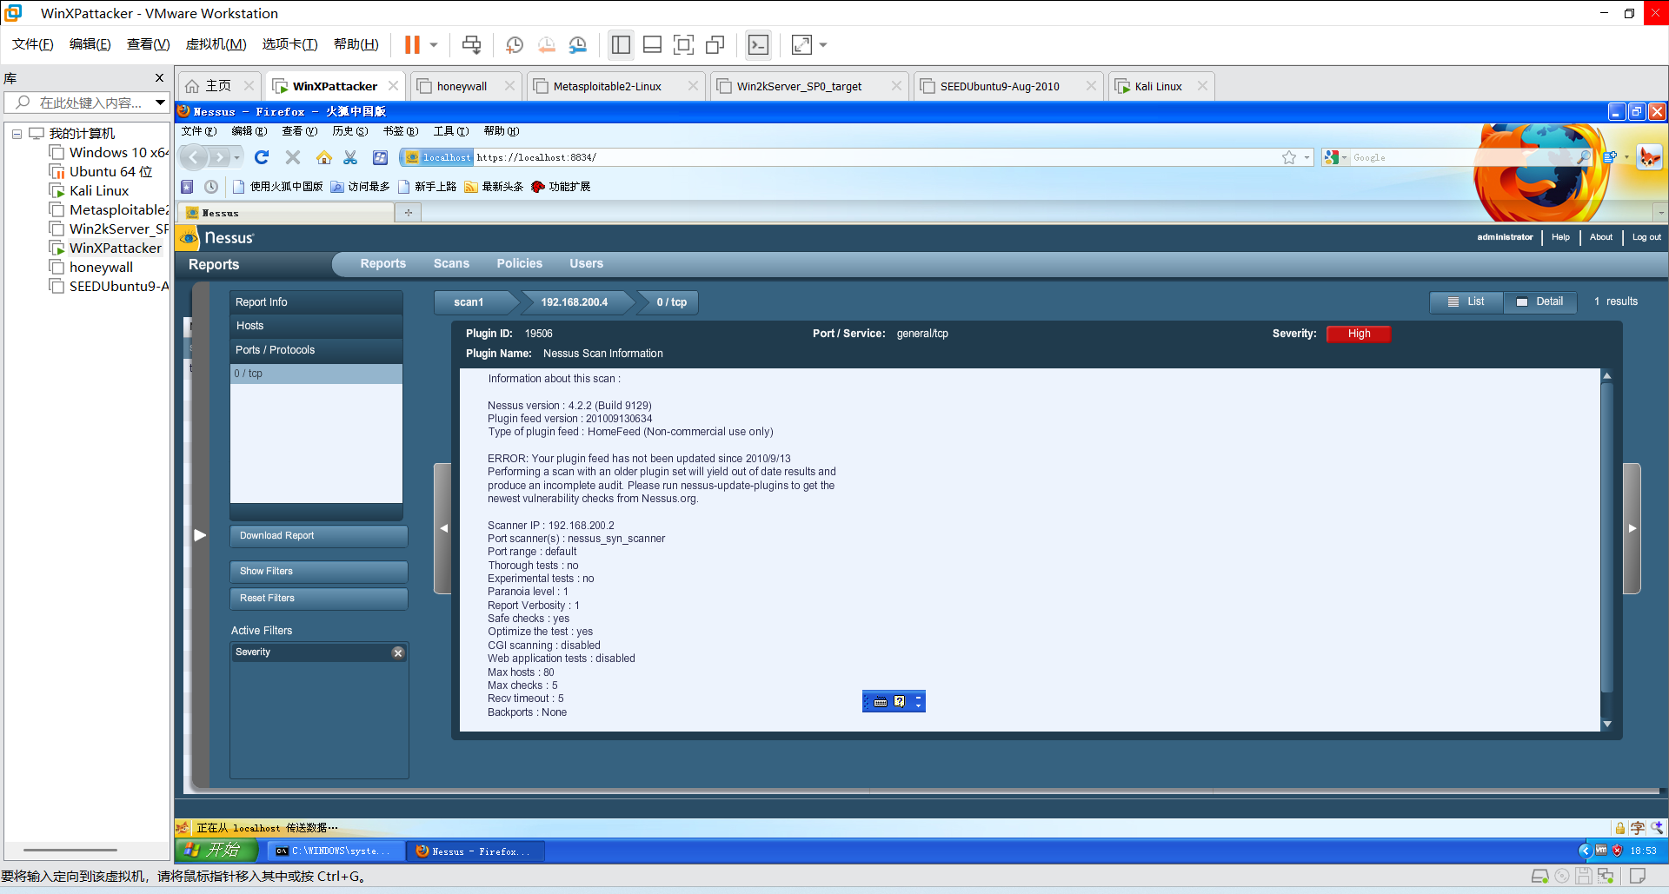Image resolution: width=1669 pixels, height=894 pixels.
Task: Click the Firefox home icon
Action: point(324,157)
